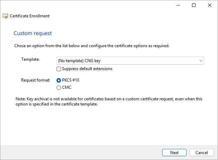Maximize the Certificate Enrollment window
The width and height of the screenshot is (218, 160).
click(194, 5)
